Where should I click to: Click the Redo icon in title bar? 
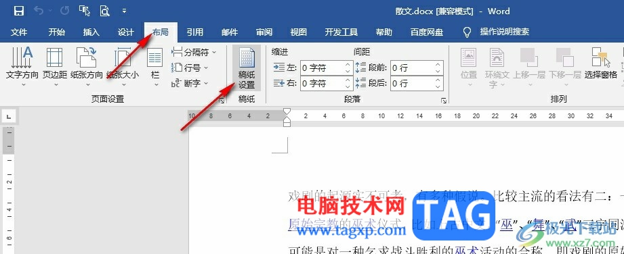coord(64,11)
